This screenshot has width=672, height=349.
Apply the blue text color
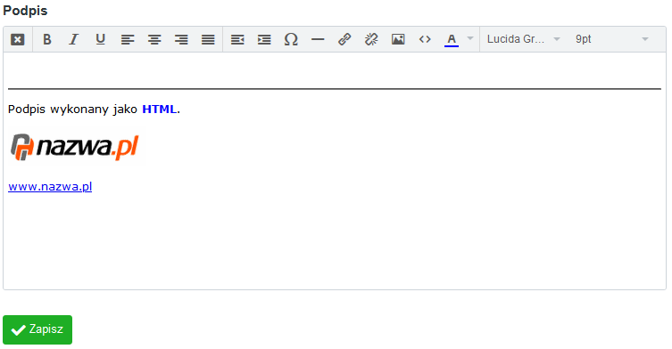452,39
